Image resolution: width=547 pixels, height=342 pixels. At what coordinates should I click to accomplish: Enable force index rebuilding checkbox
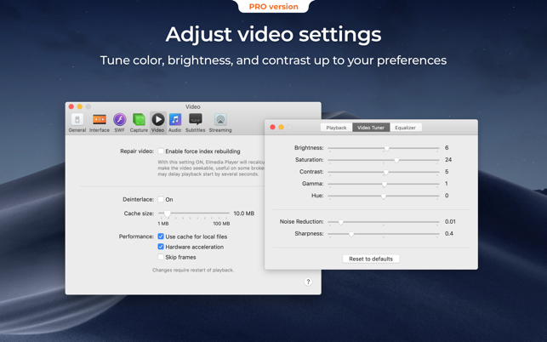(161, 151)
